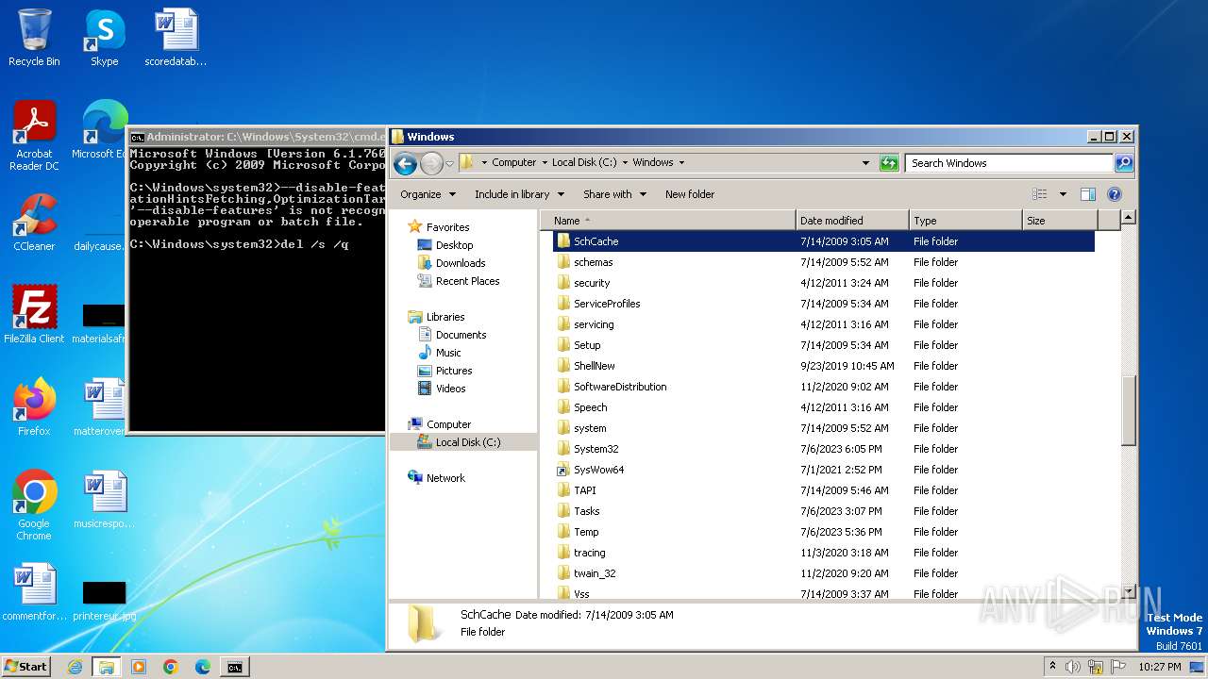Select the twain_32 folder

click(x=823, y=573)
